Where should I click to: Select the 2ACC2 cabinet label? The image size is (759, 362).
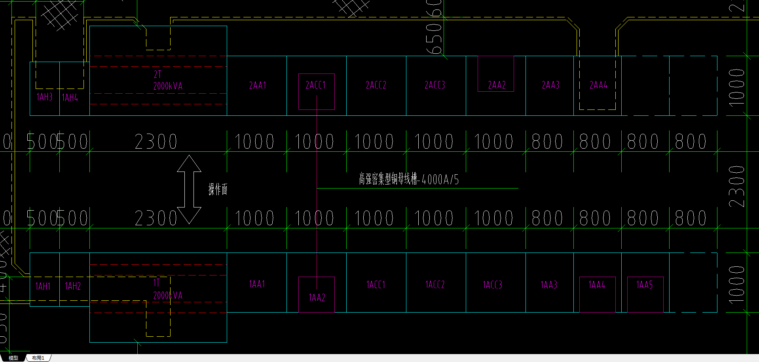click(376, 85)
